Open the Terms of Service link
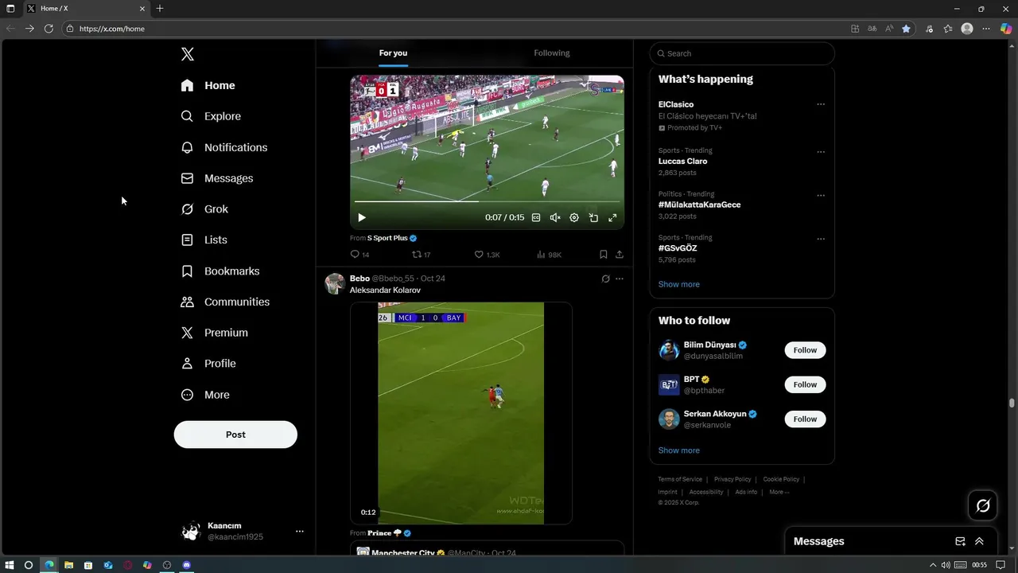Viewport: 1018px width, 573px height. (680, 479)
